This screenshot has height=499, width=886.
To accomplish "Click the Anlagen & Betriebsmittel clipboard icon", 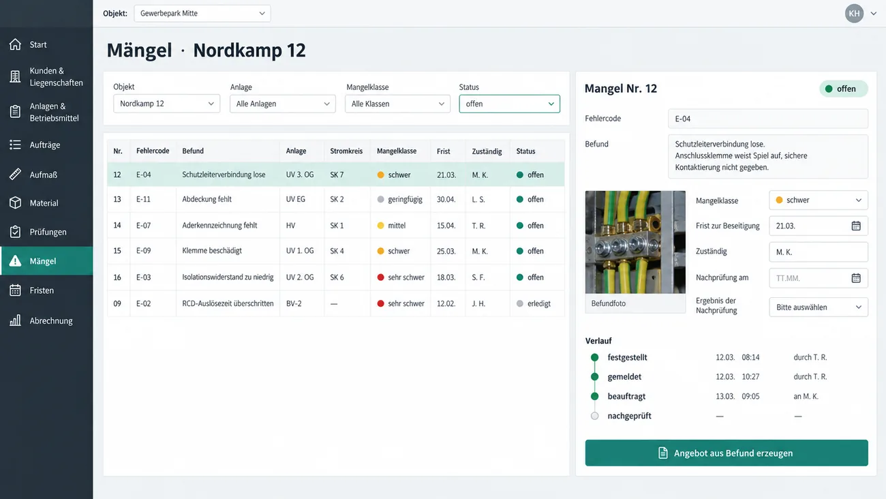I will click(x=15, y=112).
